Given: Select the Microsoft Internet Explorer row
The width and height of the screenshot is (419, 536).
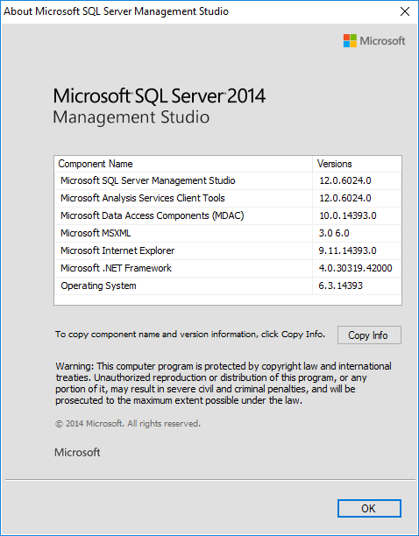Looking at the screenshot, I should tap(227, 250).
